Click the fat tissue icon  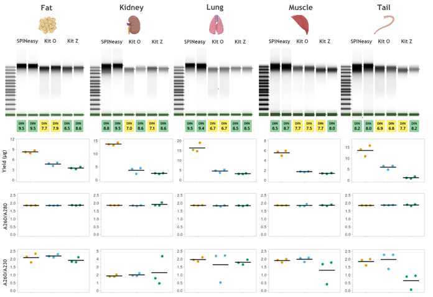[47, 25]
